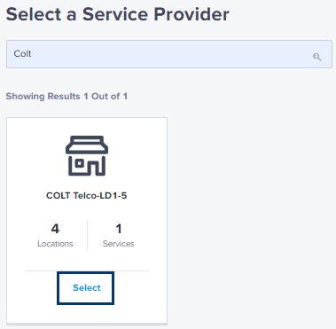Click the COLT Telco-LD1-5 provider name

tap(87, 195)
